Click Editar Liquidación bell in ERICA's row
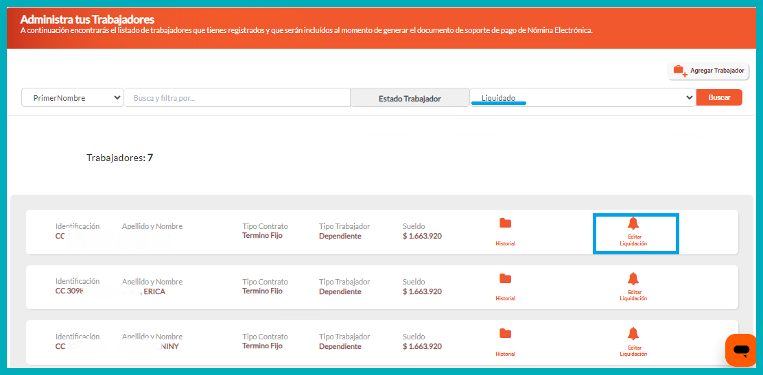Image resolution: width=763 pixels, height=375 pixels. 633,279
